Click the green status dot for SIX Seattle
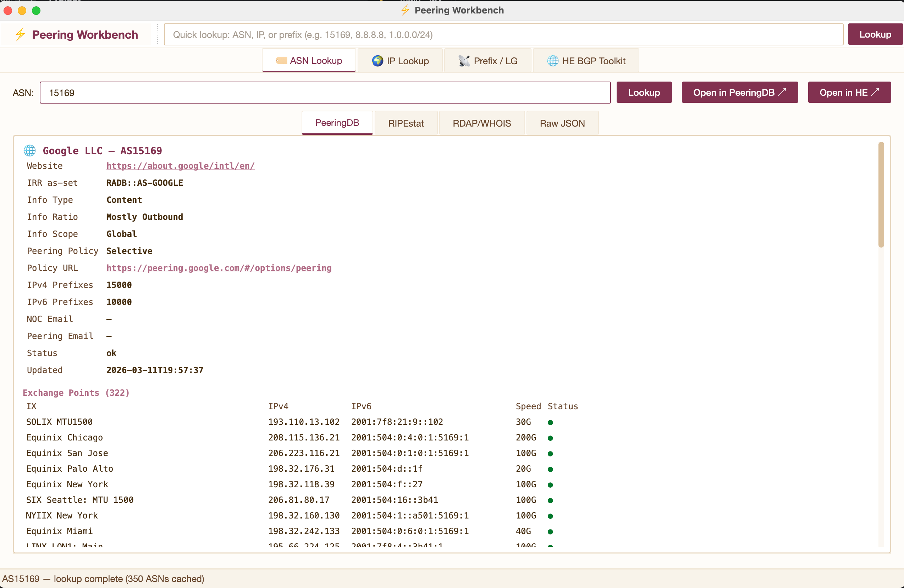The image size is (904, 588). (550, 500)
